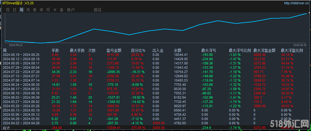The height and width of the screenshot is (131, 311).
Task: Click the MTDriver统计 ,V3.25 window title
Action: 18,3
